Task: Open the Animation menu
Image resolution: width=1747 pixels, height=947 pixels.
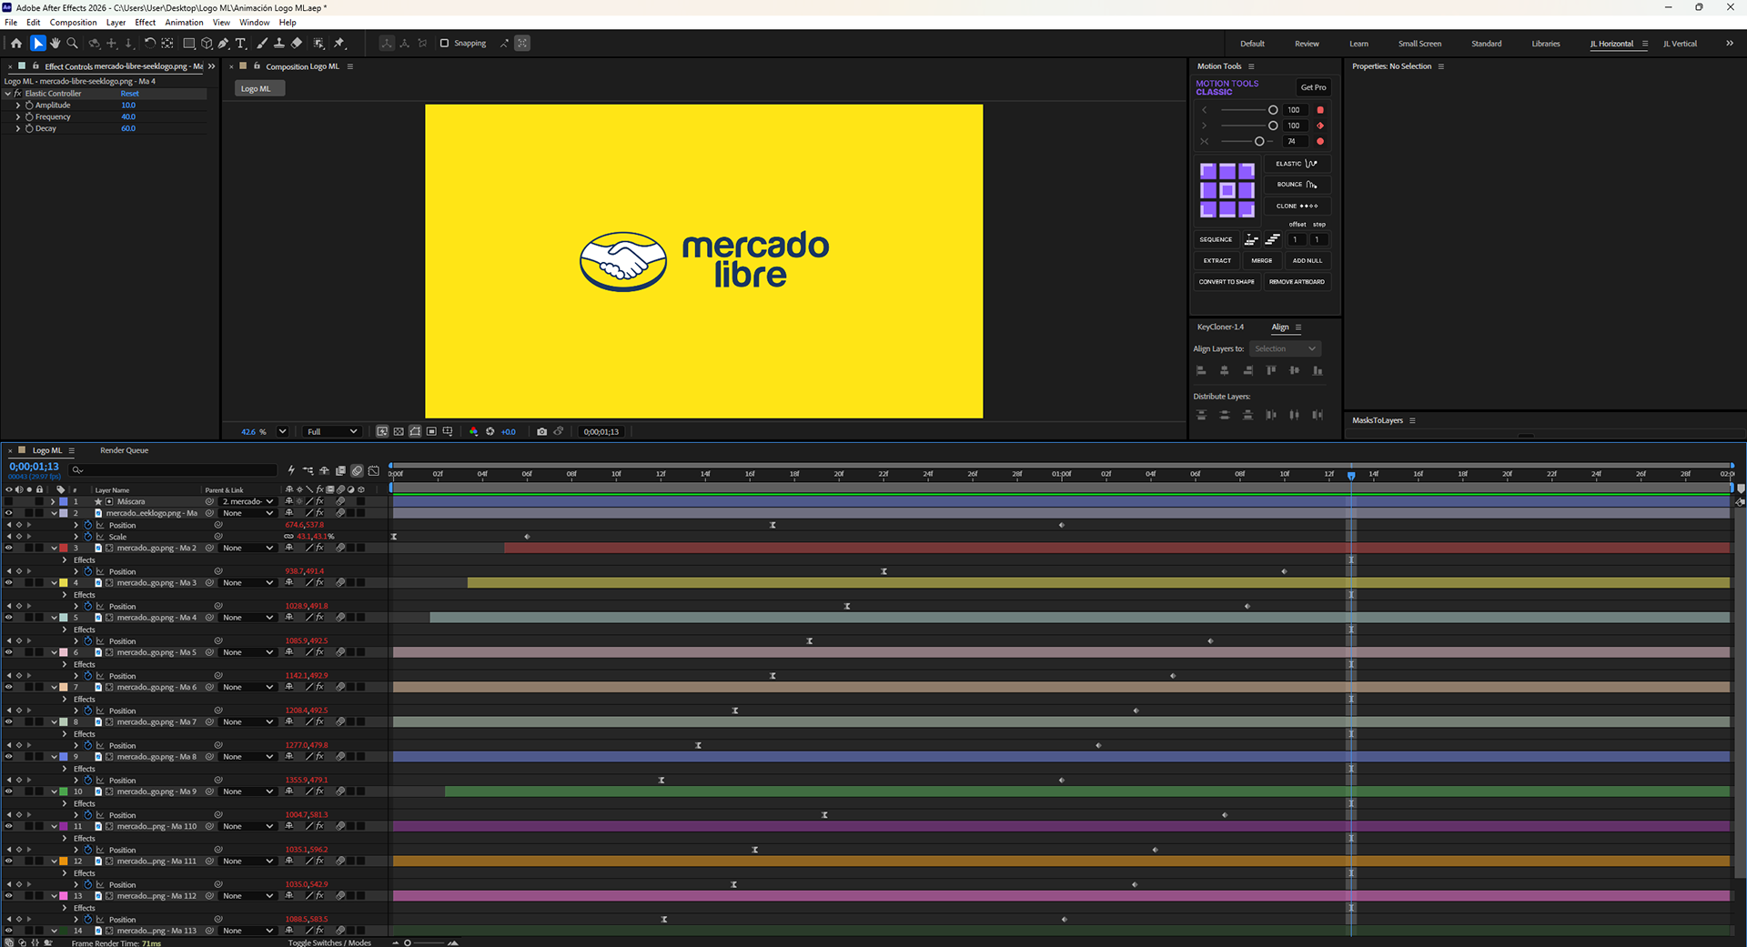Action: [184, 23]
